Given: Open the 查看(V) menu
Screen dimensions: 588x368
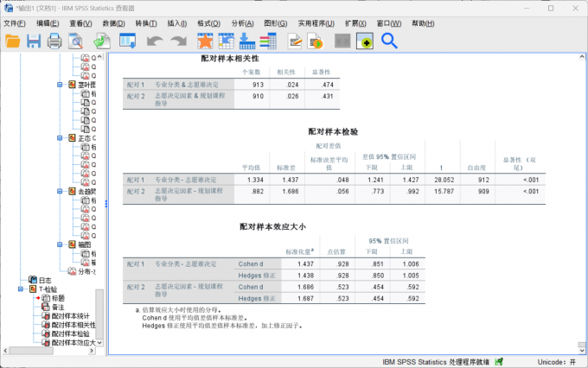Looking at the screenshot, I should pos(80,23).
